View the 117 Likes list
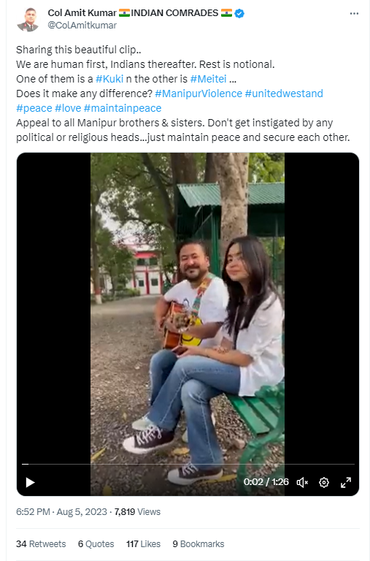This screenshot has width=370, height=561. pyautogui.click(x=143, y=543)
